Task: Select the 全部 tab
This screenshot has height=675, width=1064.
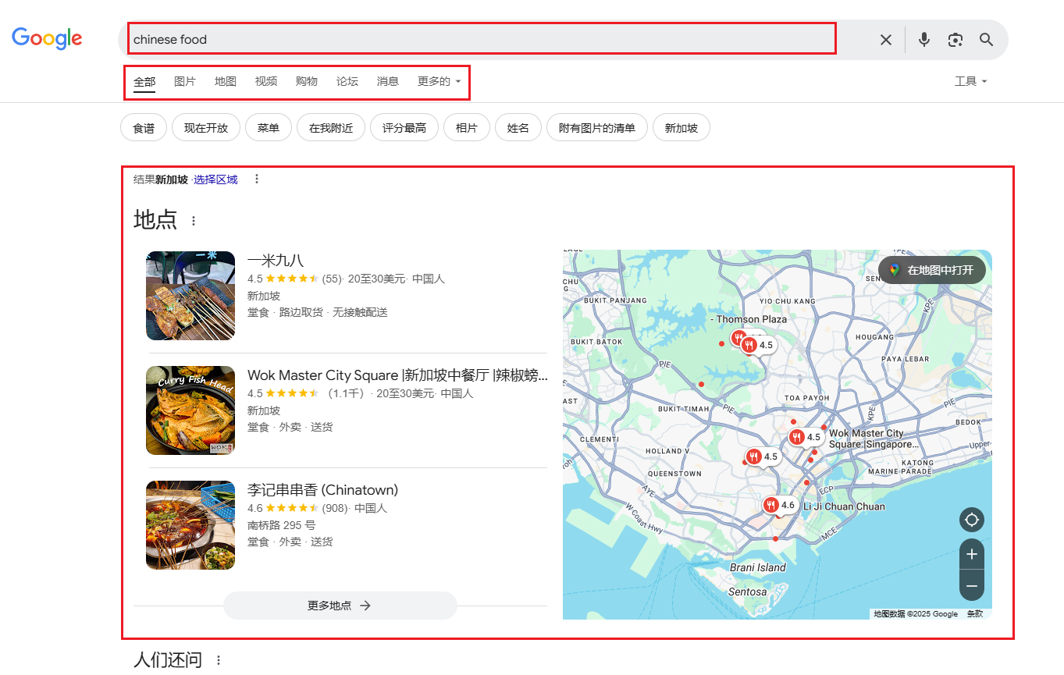Action: (x=144, y=81)
